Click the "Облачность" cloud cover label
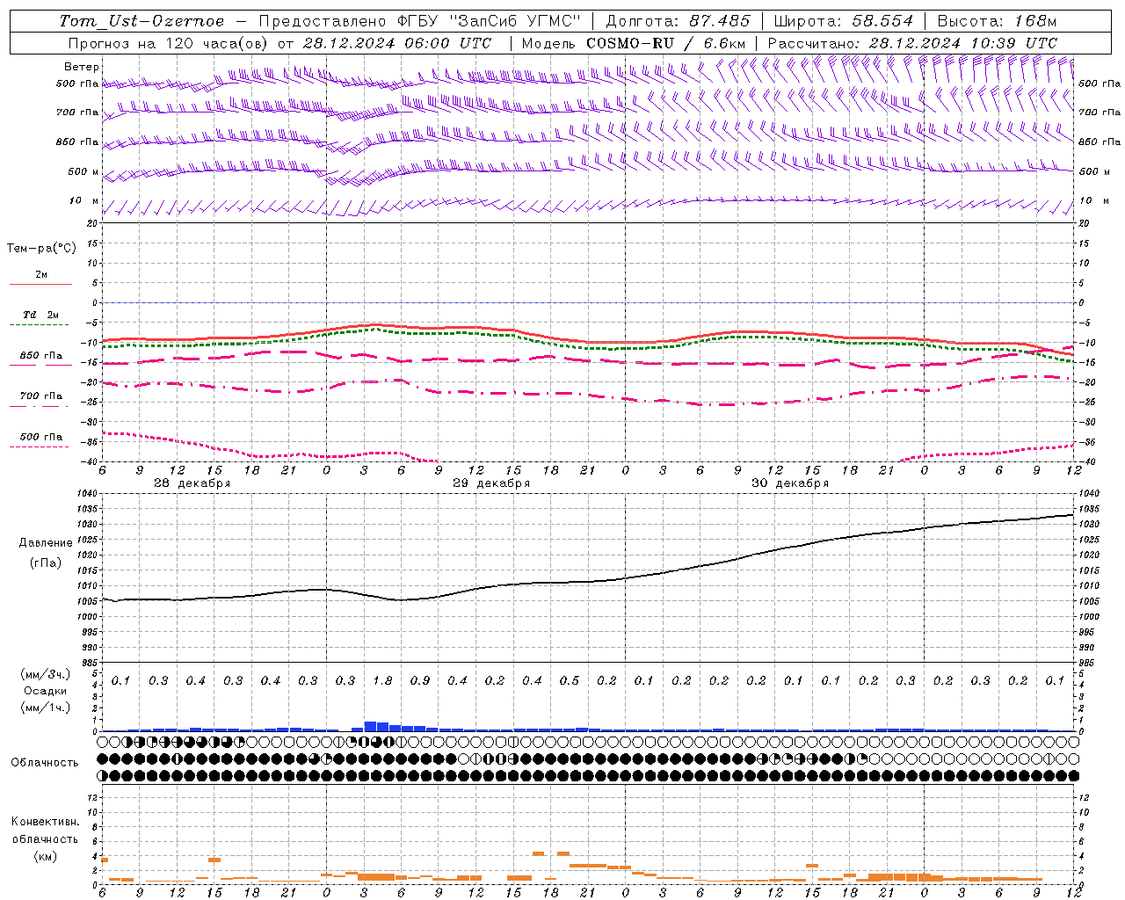This screenshot has width=1125, height=900. (45, 763)
